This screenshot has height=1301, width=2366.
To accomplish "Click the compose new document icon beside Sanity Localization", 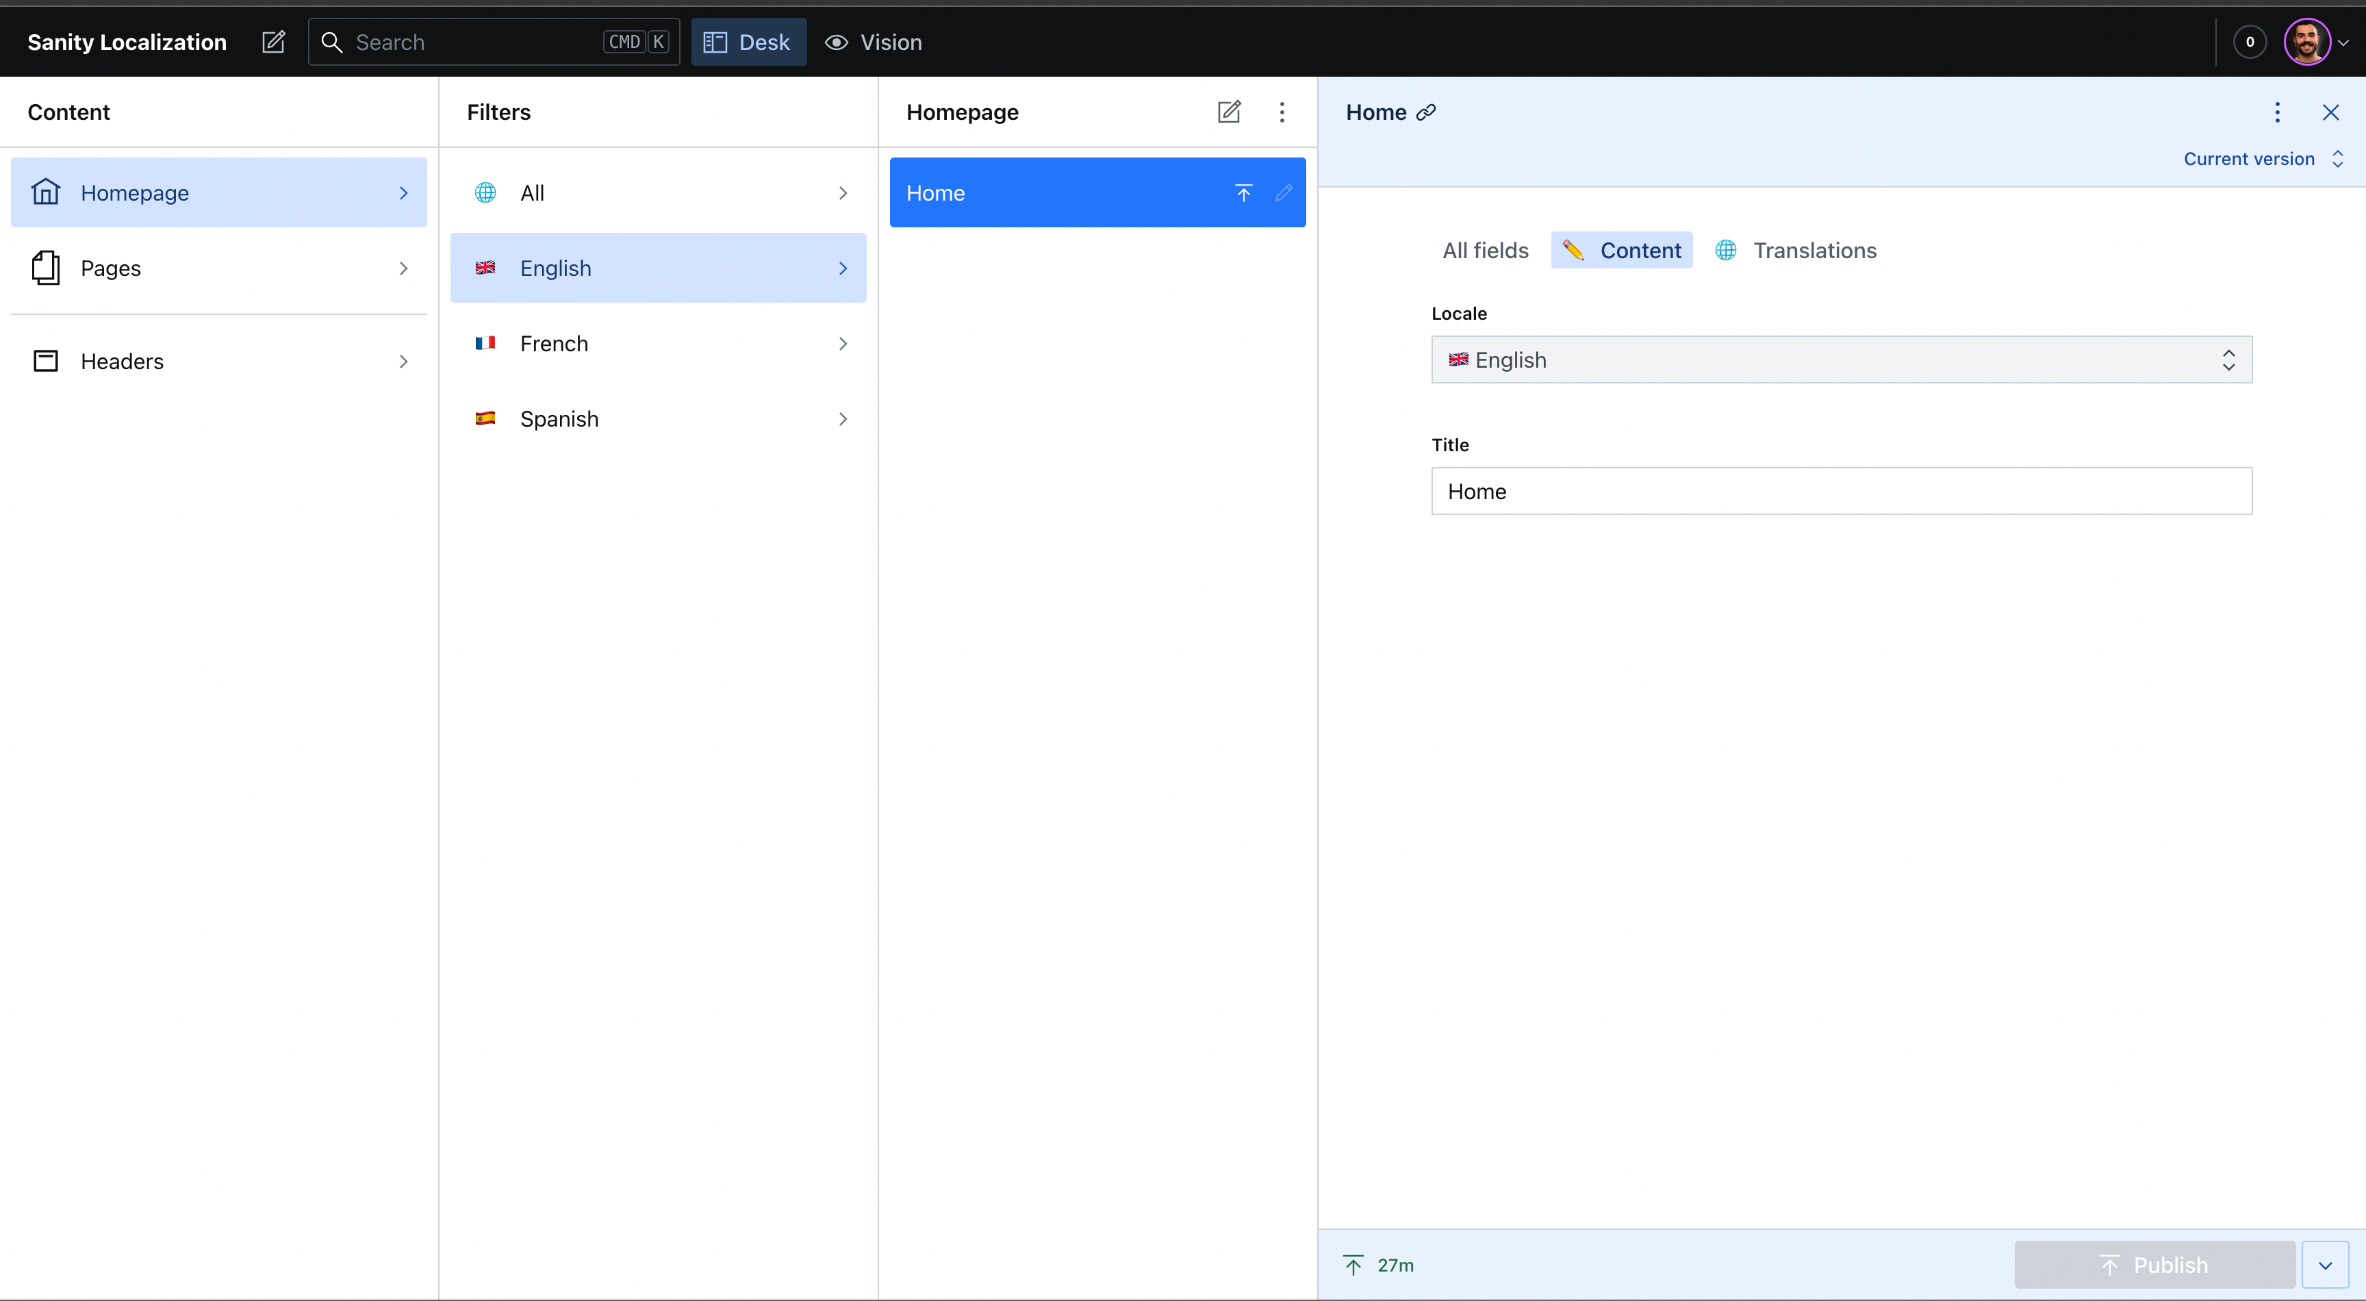I will pos(274,42).
